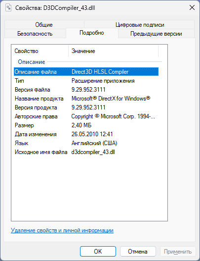Open the Удаление свойств и личной информации link
The height and width of the screenshot is (261, 200).
[62, 230]
